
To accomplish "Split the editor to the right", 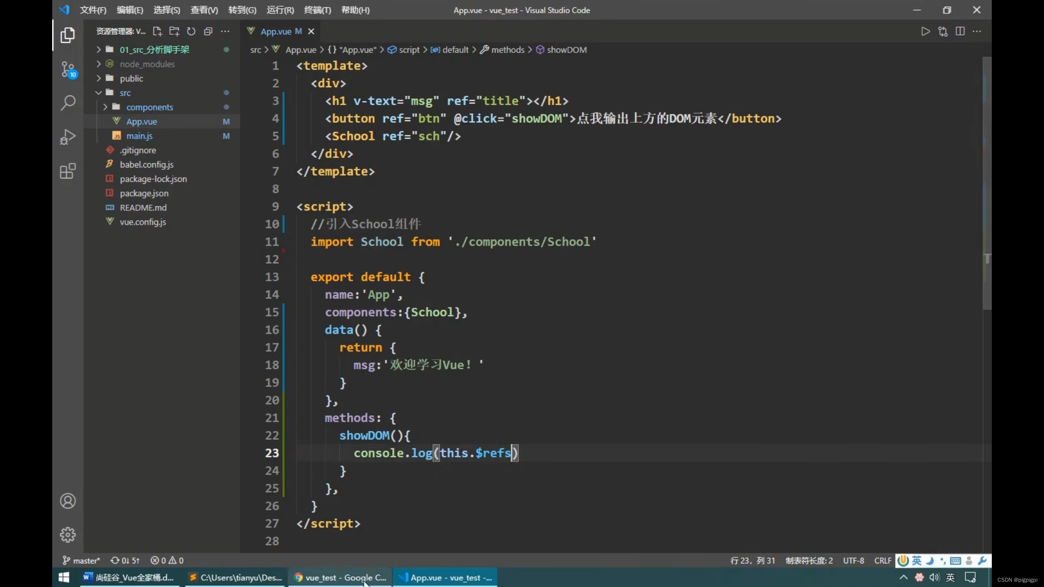I will click(x=960, y=31).
